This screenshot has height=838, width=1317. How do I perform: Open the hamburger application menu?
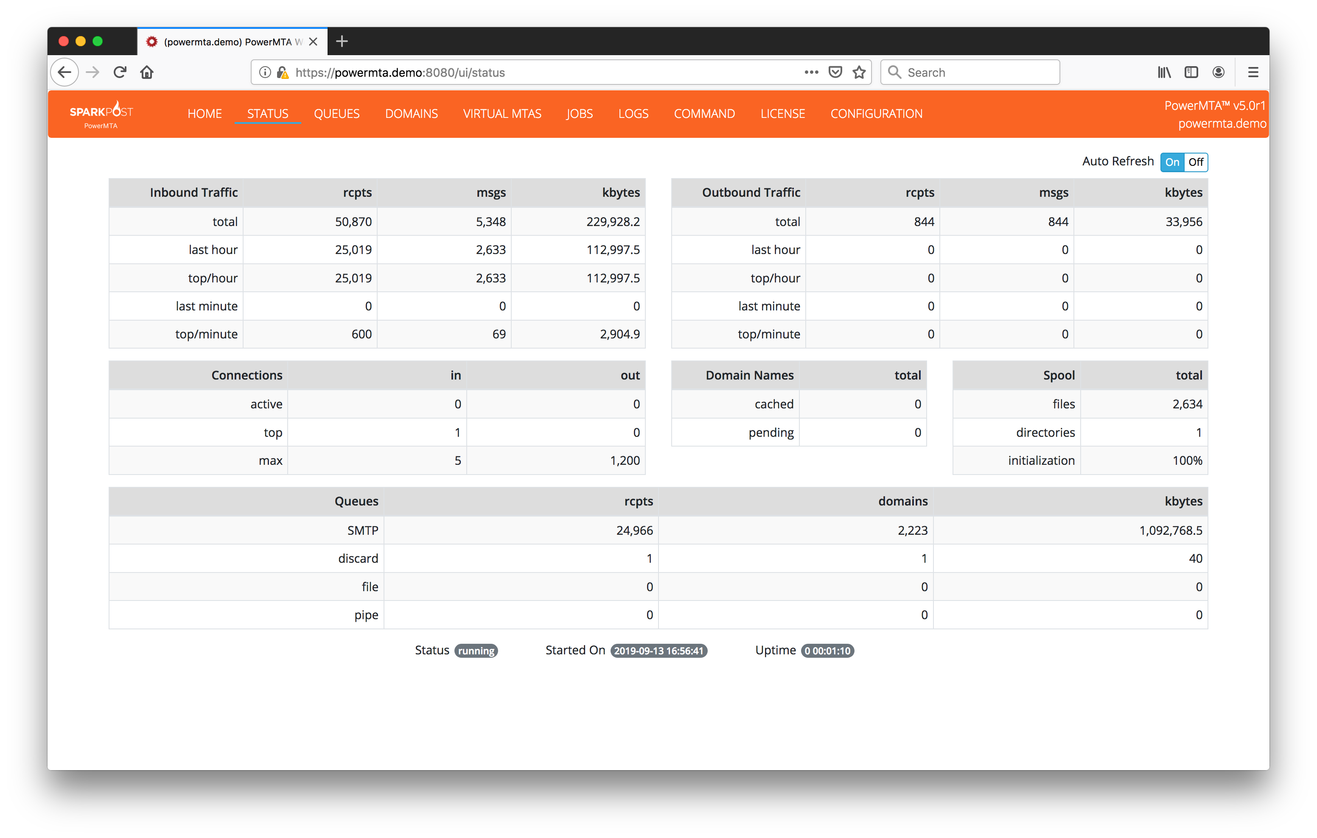coord(1253,72)
